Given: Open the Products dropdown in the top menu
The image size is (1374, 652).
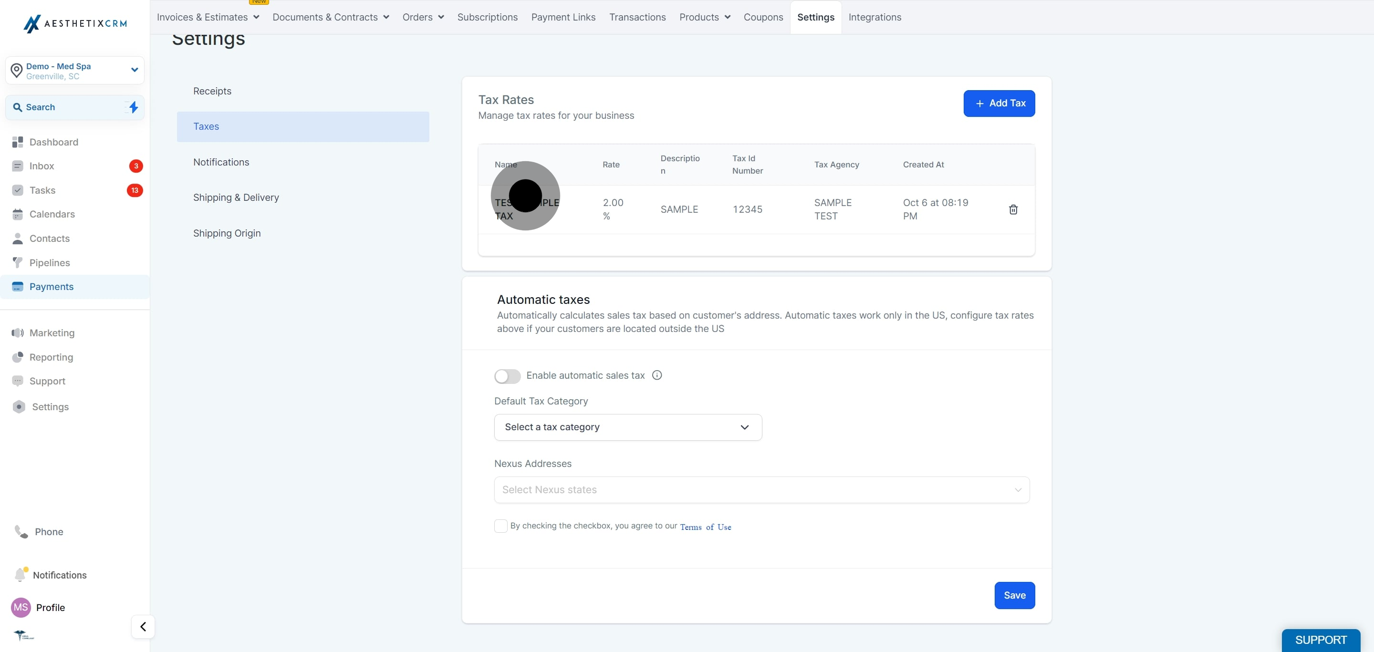Looking at the screenshot, I should click(x=705, y=17).
